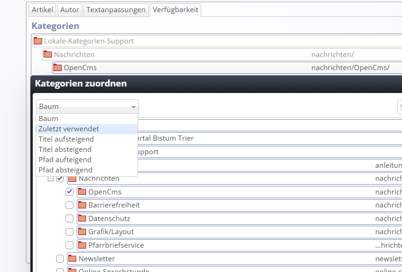
Task: Enable the Datenschutz checkbox
Action: click(x=69, y=218)
